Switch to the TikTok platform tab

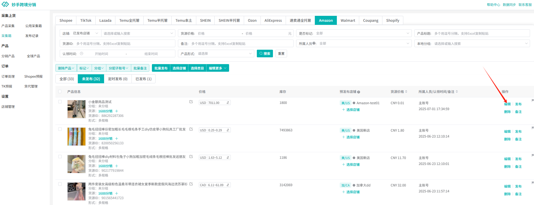click(86, 20)
